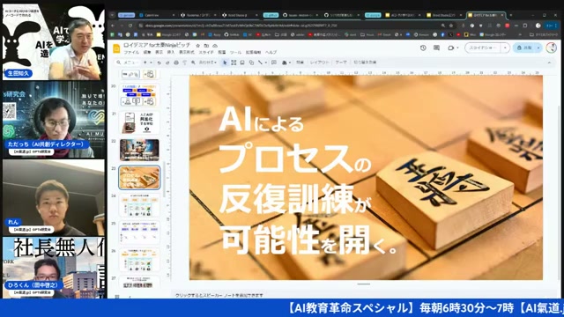Screen dimensions: 564x317
Task: Select the arrow cursor select tool
Action: click(x=225, y=63)
